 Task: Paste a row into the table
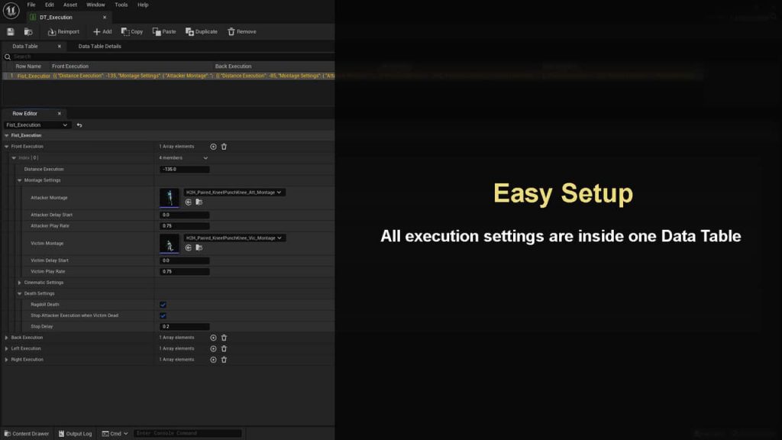coord(164,31)
